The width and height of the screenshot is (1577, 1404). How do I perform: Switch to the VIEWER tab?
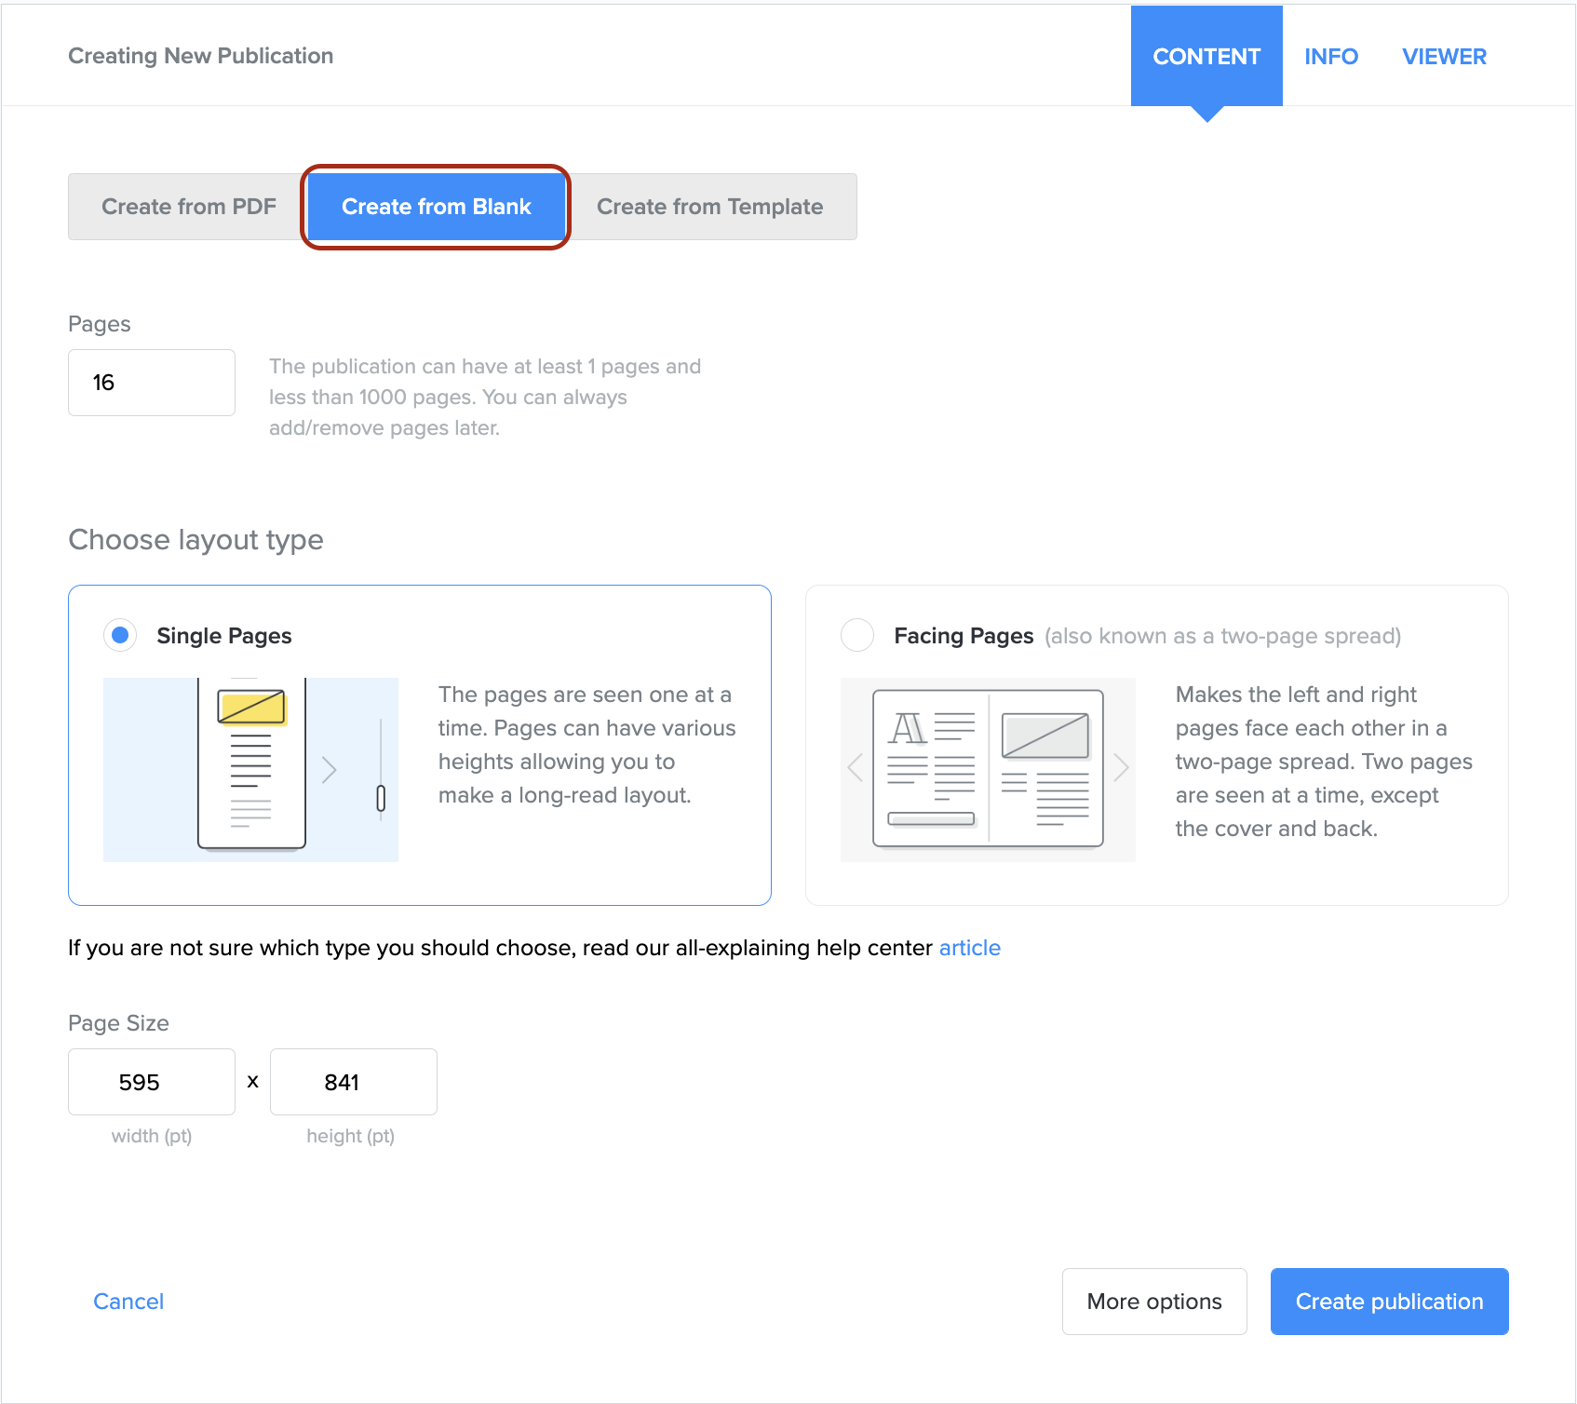[x=1444, y=57]
